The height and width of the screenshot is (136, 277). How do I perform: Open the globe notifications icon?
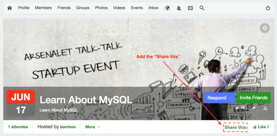pyautogui.click(x=167, y=8)
